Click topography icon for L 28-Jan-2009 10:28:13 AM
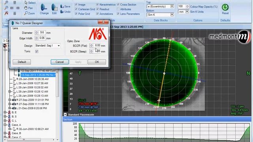The height and width of the screenshot is (142, 253). (x=14, y=96)
